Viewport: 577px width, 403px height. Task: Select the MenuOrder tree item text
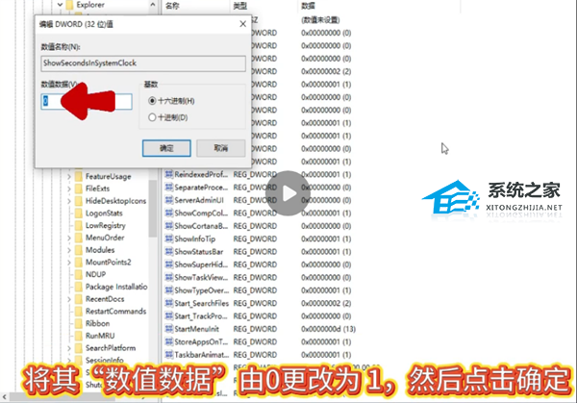pyautogui.click(x=105, y=238)
